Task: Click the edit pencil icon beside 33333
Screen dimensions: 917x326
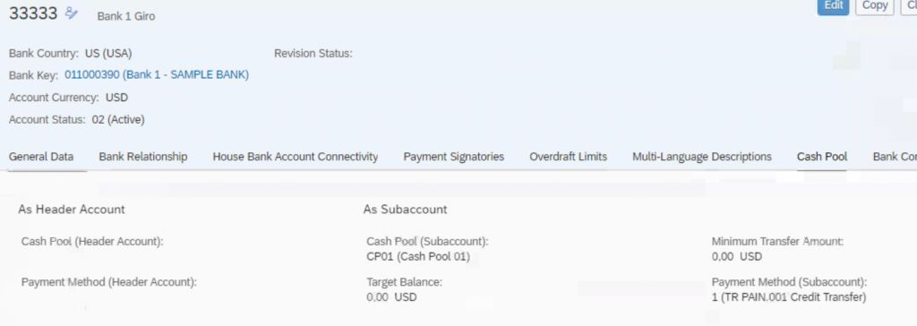Action: coord(72,13)
